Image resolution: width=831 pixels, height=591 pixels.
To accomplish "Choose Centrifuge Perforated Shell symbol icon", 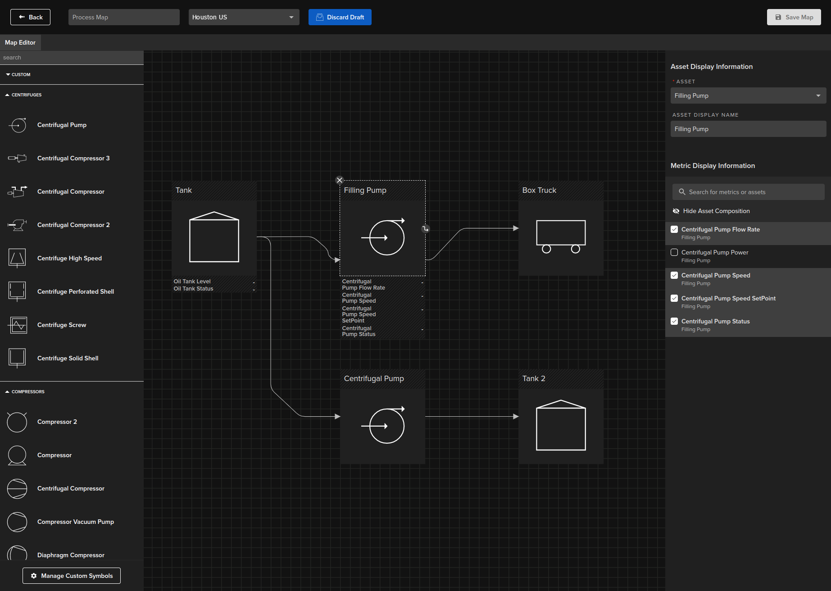I will click(x=17, y=291).
